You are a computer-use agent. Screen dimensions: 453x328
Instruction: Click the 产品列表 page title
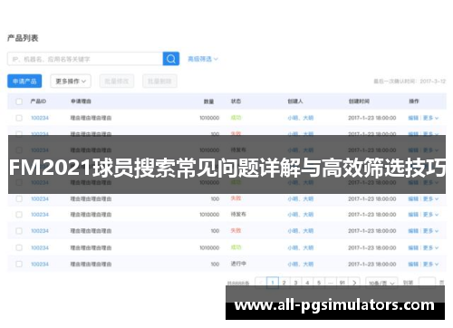[x=23, y=38]
